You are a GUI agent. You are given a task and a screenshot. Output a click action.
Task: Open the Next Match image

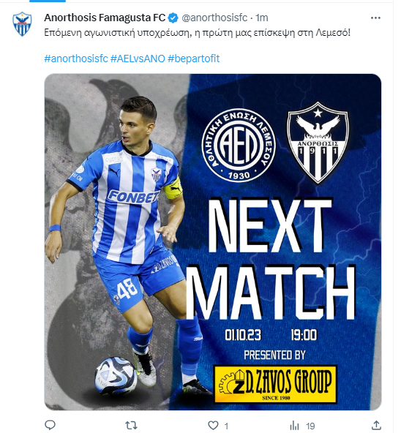(x=213, y=242)
